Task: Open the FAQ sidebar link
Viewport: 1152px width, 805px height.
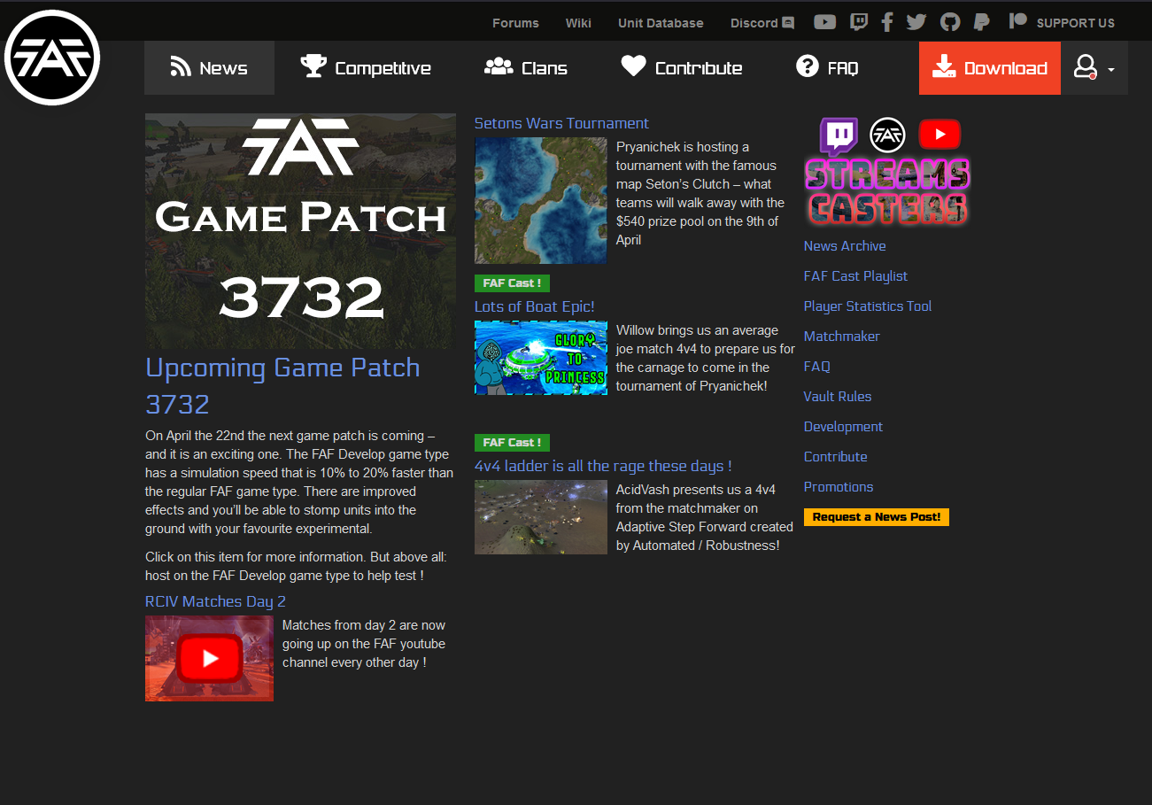Action: 817,367
